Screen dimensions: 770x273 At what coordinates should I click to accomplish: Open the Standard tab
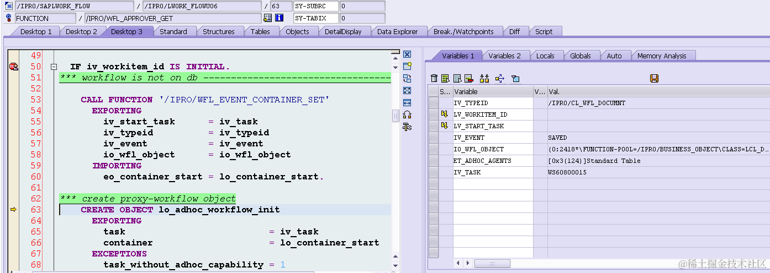(173, 31)
